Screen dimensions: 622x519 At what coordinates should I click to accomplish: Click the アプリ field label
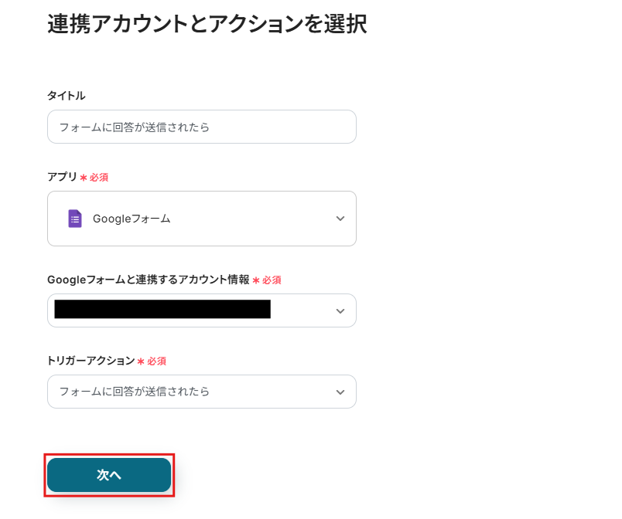pos(62,177)
